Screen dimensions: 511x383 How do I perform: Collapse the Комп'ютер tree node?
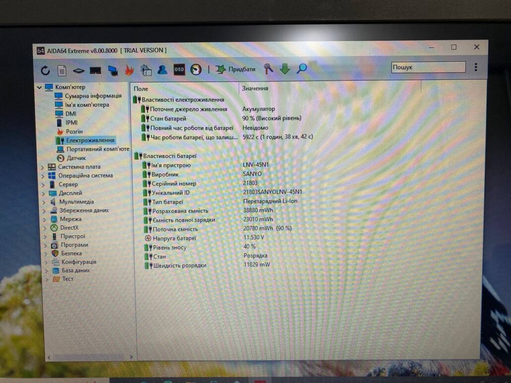tap(40, 87)
